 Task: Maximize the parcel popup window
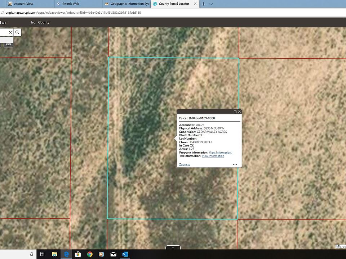[235, 112]
